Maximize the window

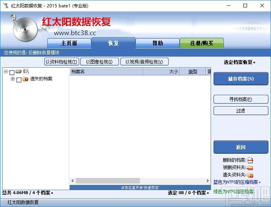[245, 6]
